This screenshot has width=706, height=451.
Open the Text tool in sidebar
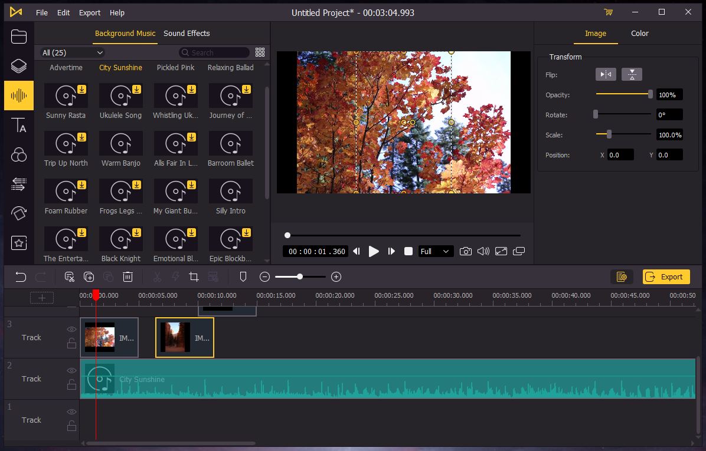pyautogui.click(x=19, y=125)
